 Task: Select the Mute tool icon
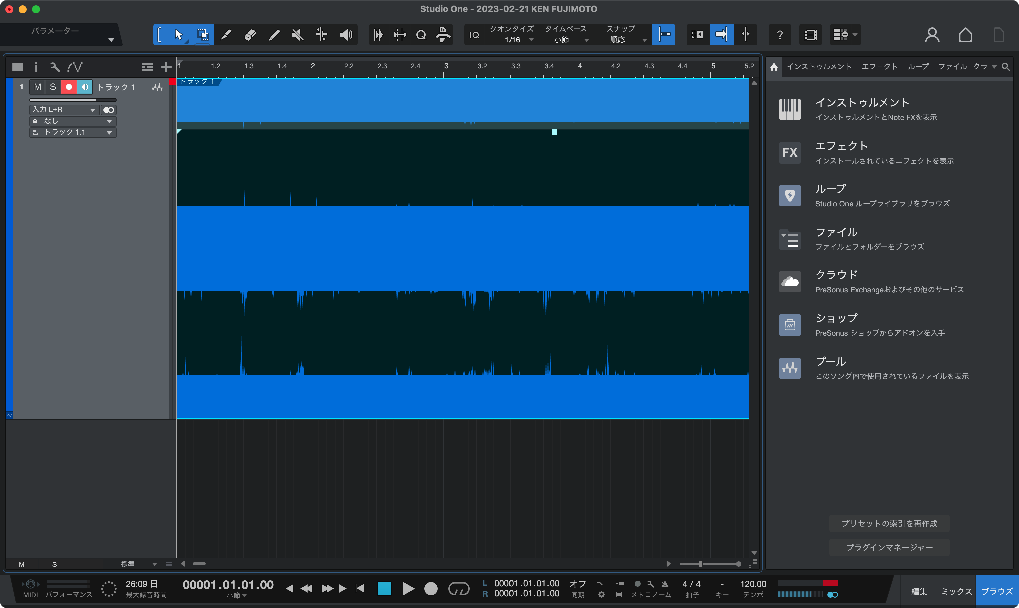[x=298, y=35]
